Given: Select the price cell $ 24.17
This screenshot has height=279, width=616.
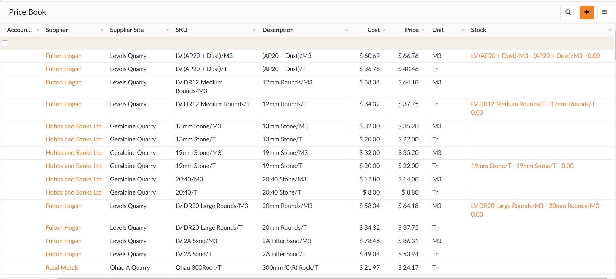Looking at the screenshot, I should [408, 268].
